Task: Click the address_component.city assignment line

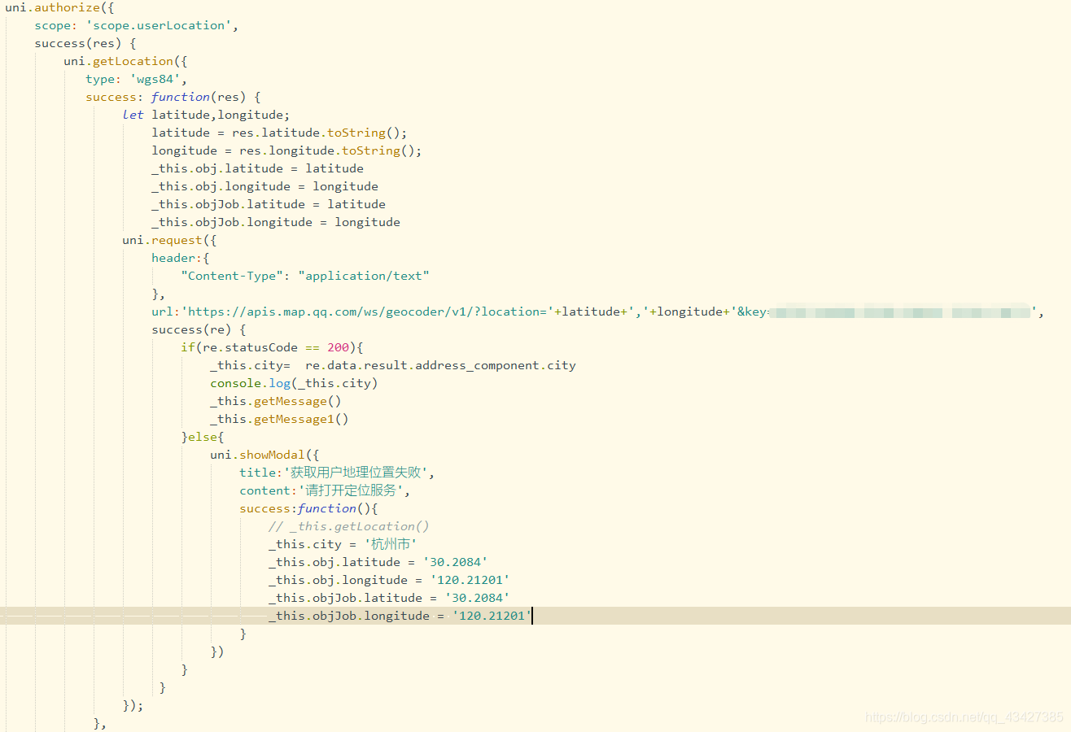Action: tap(393, 365)
